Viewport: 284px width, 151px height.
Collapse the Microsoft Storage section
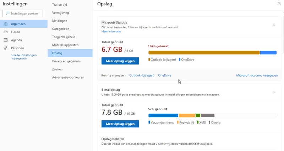(274, 25)
